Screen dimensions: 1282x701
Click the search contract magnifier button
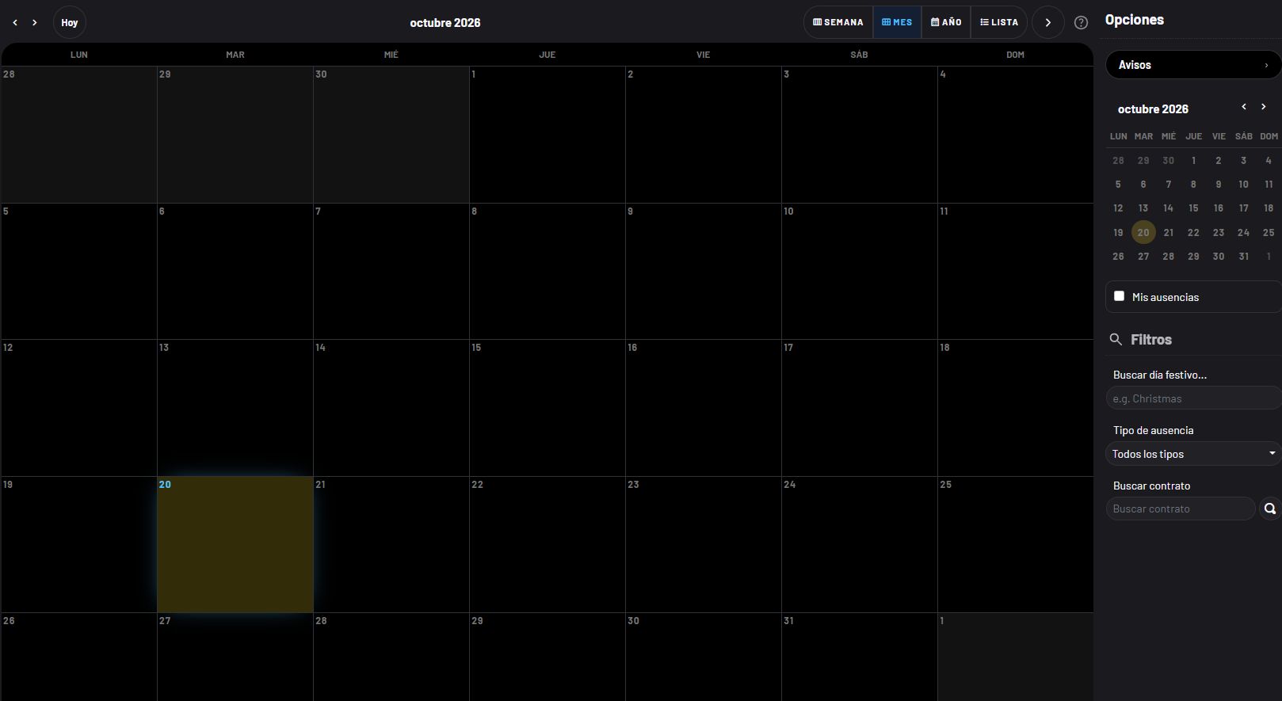[1270, 509]
